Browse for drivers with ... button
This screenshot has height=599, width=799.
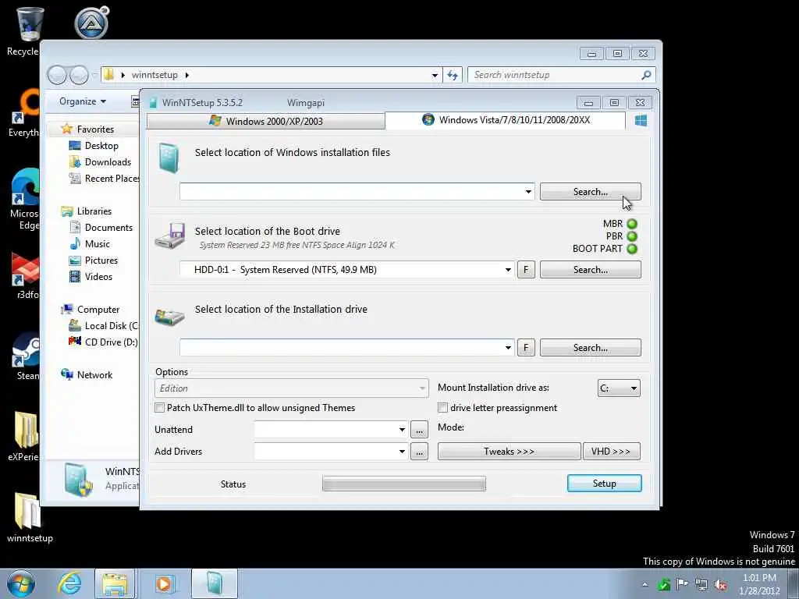click(419, 452)
